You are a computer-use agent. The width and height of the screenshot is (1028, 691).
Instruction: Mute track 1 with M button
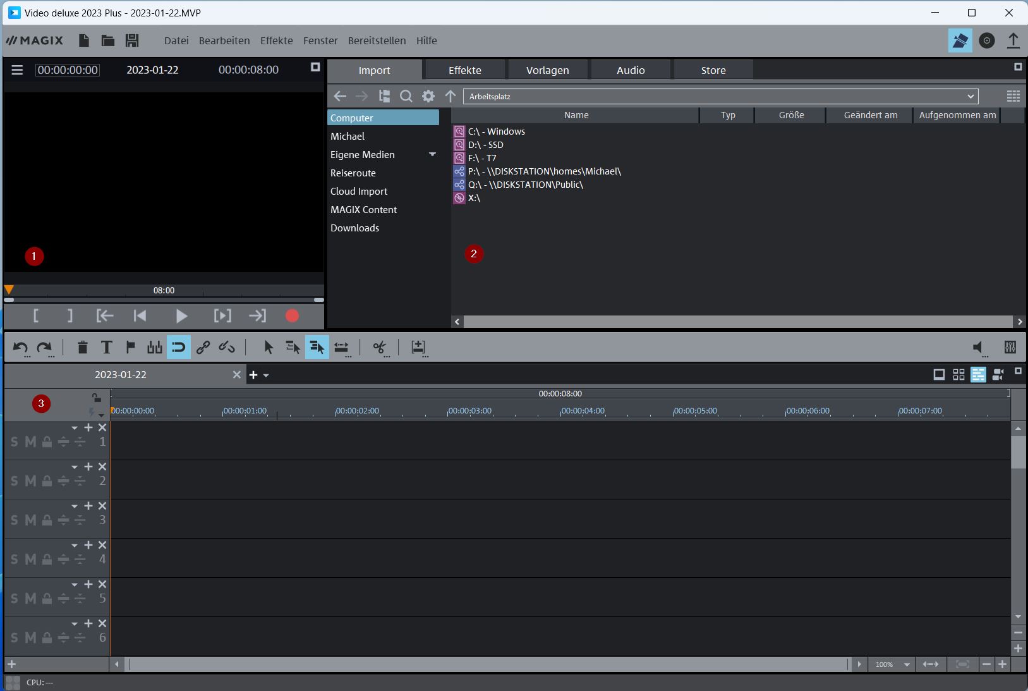(x=30, y=442)
